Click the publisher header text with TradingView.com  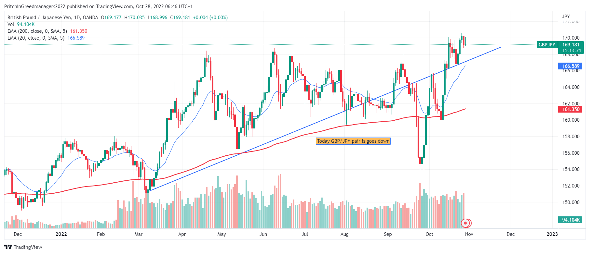coord(98,6)
